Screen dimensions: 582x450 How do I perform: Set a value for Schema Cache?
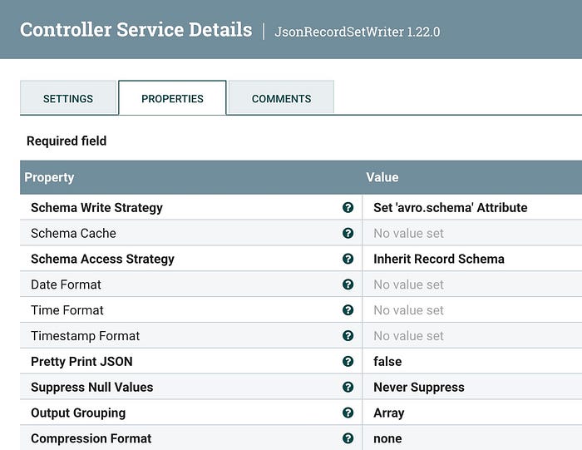tap(408, 233)
